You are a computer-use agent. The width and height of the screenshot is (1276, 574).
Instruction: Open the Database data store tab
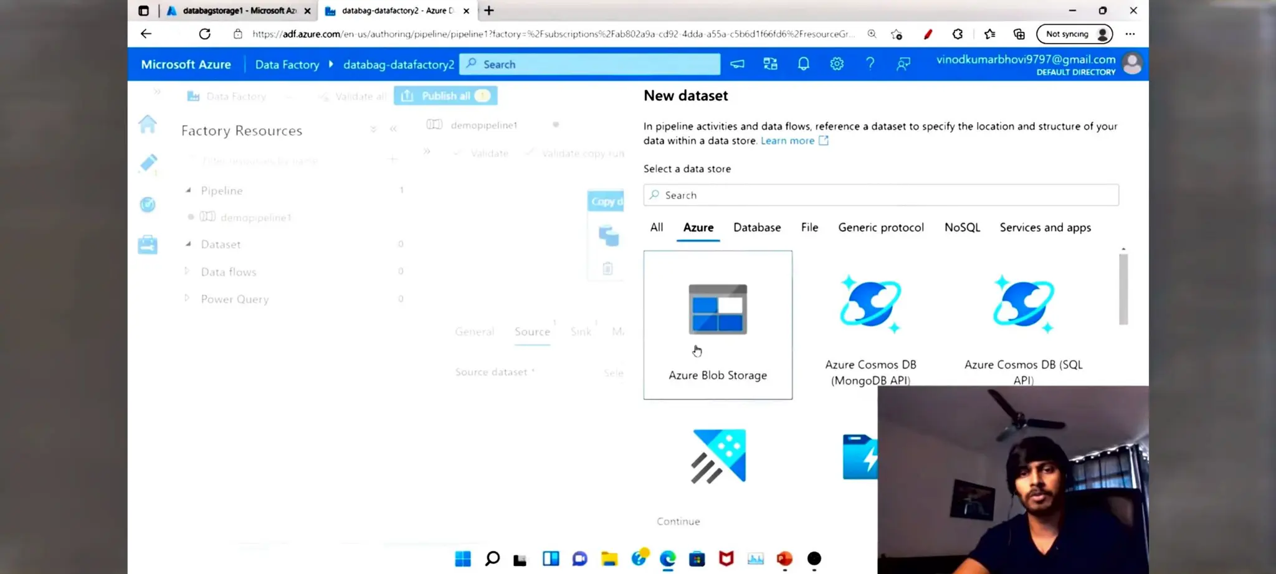757,227
